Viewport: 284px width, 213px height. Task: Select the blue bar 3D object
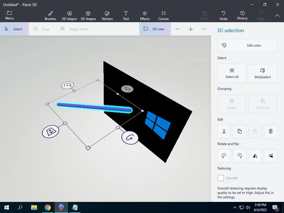[94, 107]
